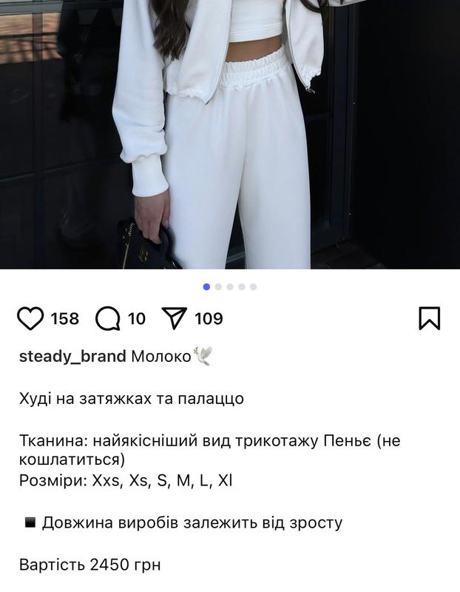Tap the sizes line Розміри: Xxs, Xs, S
460x592 pixels.
point(126,480)
